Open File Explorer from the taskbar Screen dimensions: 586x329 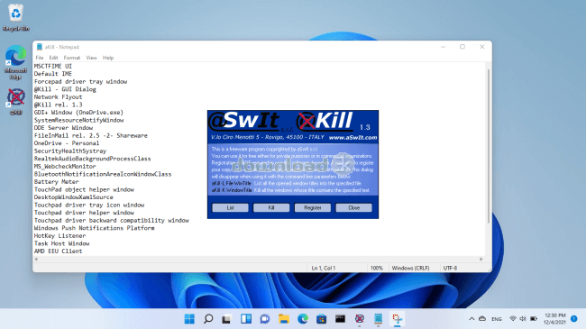tap(284, 319)
